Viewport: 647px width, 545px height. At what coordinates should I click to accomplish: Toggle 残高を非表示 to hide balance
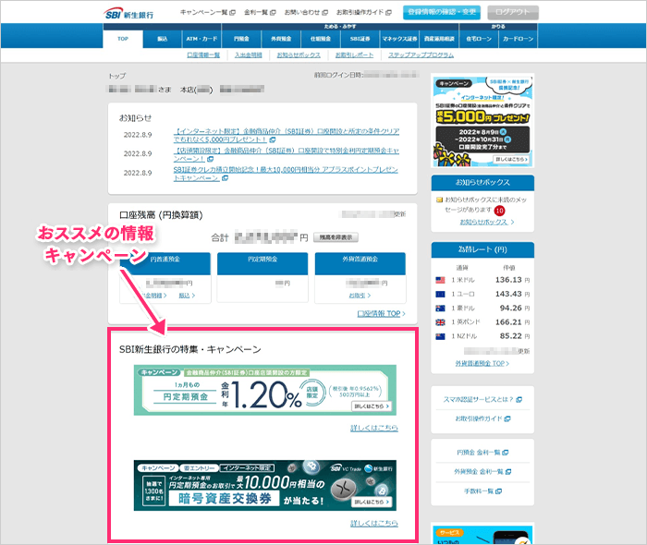[x=336, y=237]
